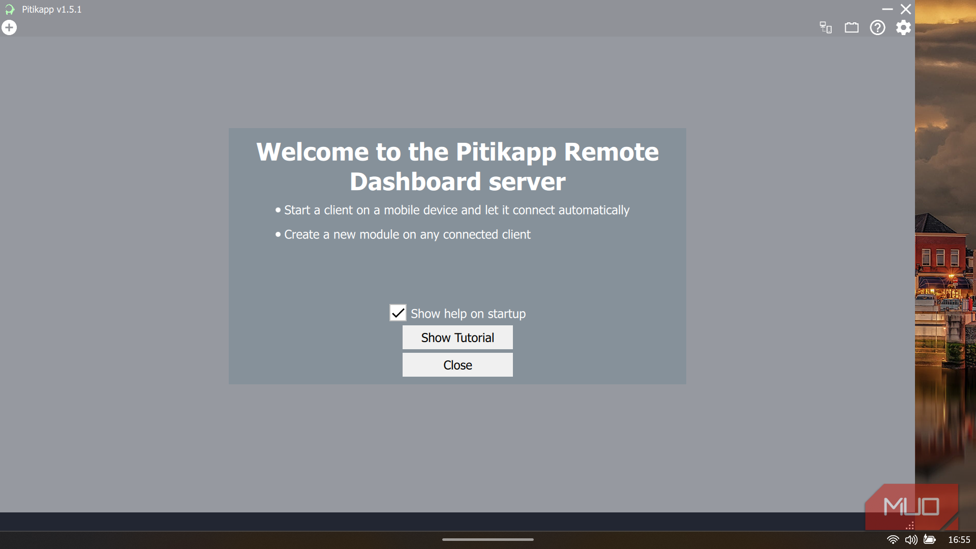Close the Pitikapp window with the X
This screenshot has width=976, height=549.
(x=906, y=9)
